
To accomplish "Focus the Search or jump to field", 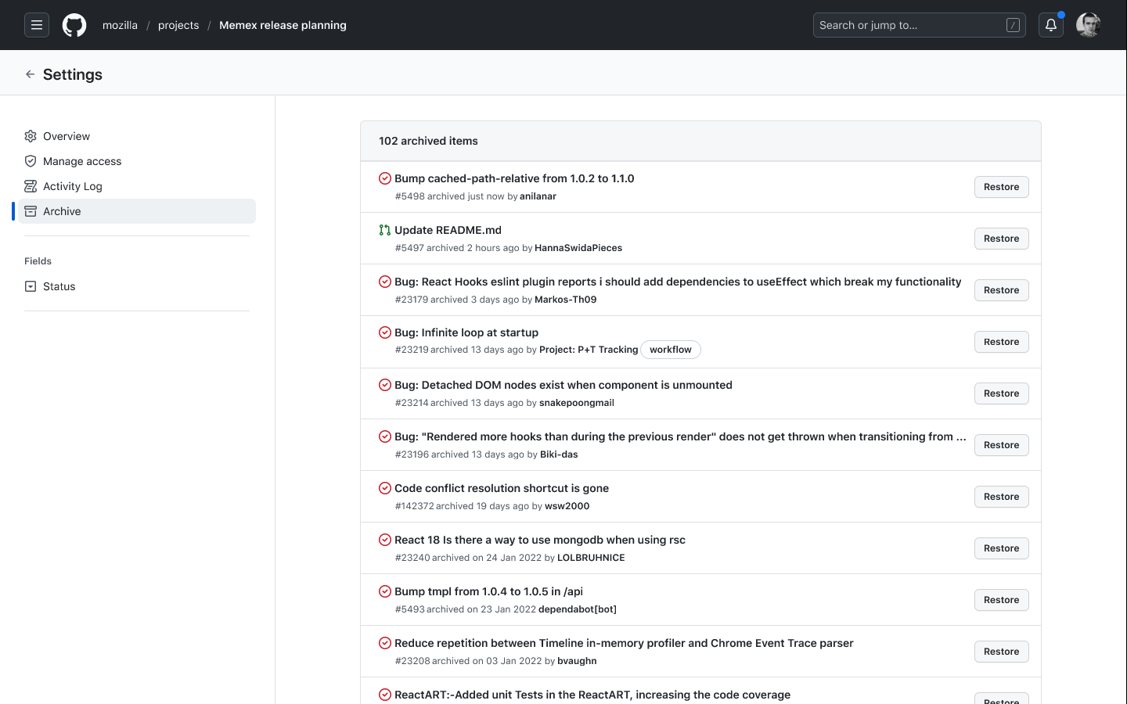I will [920, 25].
